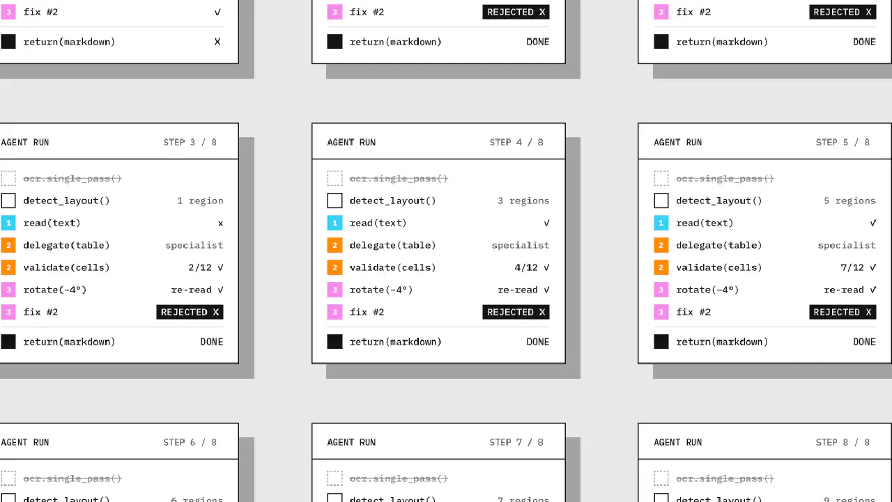Check the detect_layout() box in STEP 5 card

661,201
